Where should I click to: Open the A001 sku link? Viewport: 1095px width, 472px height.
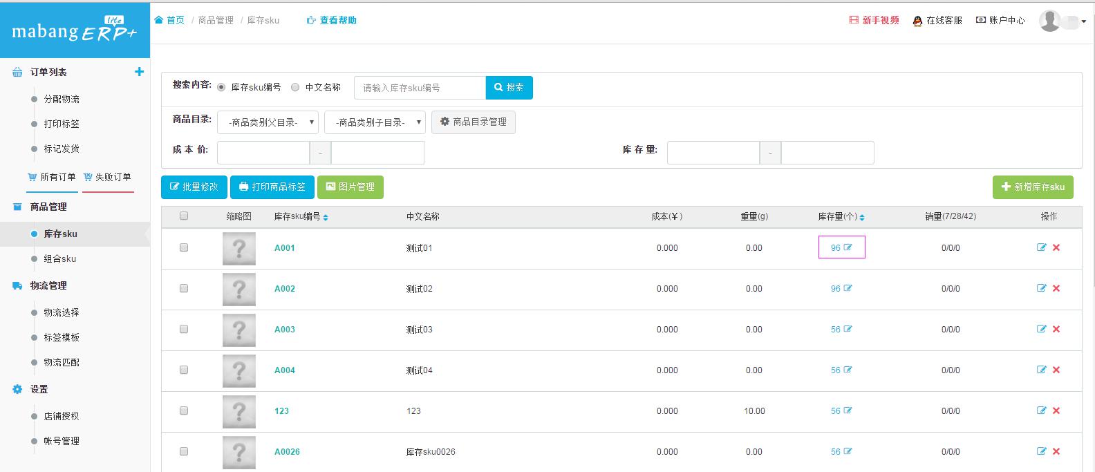(285, 248)
